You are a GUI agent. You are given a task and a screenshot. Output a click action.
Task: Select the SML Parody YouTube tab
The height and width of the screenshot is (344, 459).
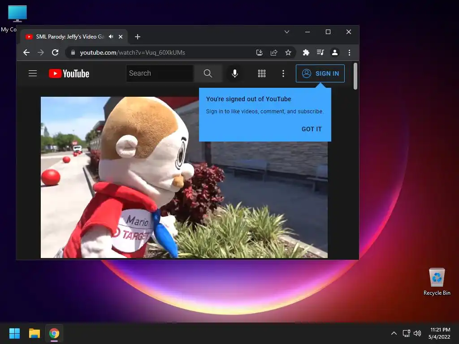point(74,37)
